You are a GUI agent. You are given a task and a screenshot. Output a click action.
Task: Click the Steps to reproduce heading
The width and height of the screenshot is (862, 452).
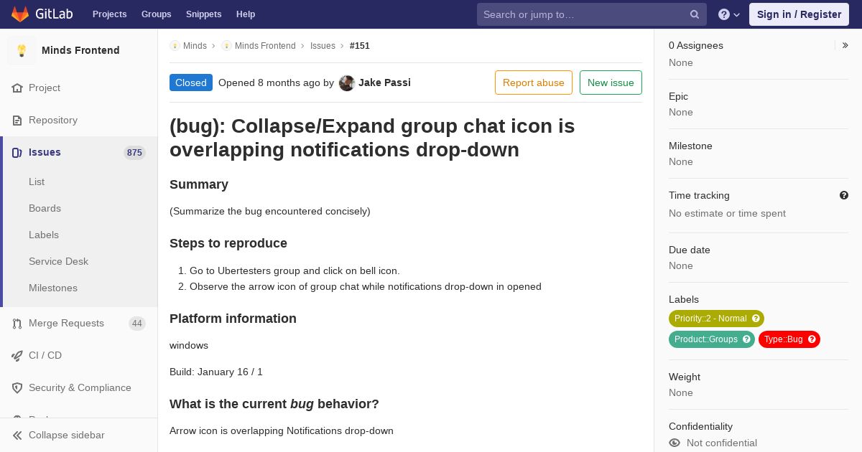click(228, 243)
